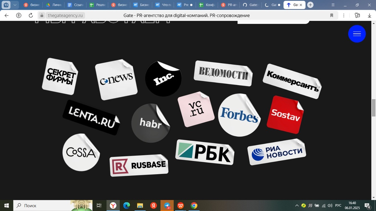Switch to the Что п PF tab
Screen dimensions: 376x211
coord(163,5)
